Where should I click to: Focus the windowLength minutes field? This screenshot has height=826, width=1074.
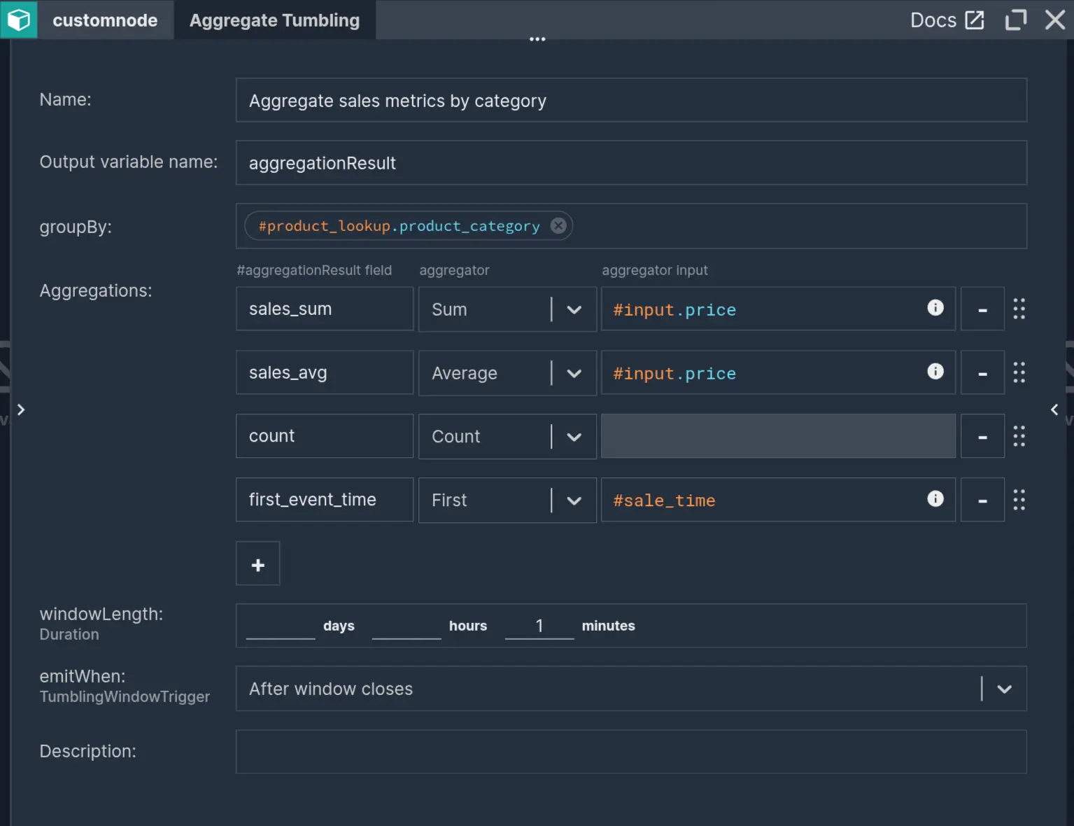(539, 625)
